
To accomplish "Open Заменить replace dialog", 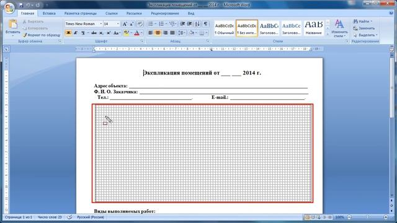I will coord(364,28).
